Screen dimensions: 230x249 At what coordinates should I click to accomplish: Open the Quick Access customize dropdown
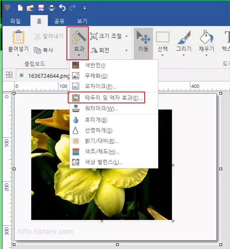click(x=84, y=8)
